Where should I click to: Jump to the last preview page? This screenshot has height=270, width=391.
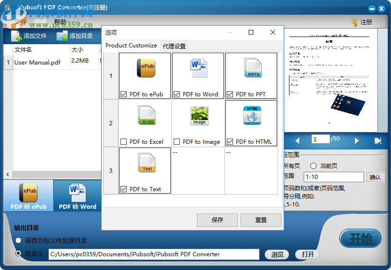point(378,141)
